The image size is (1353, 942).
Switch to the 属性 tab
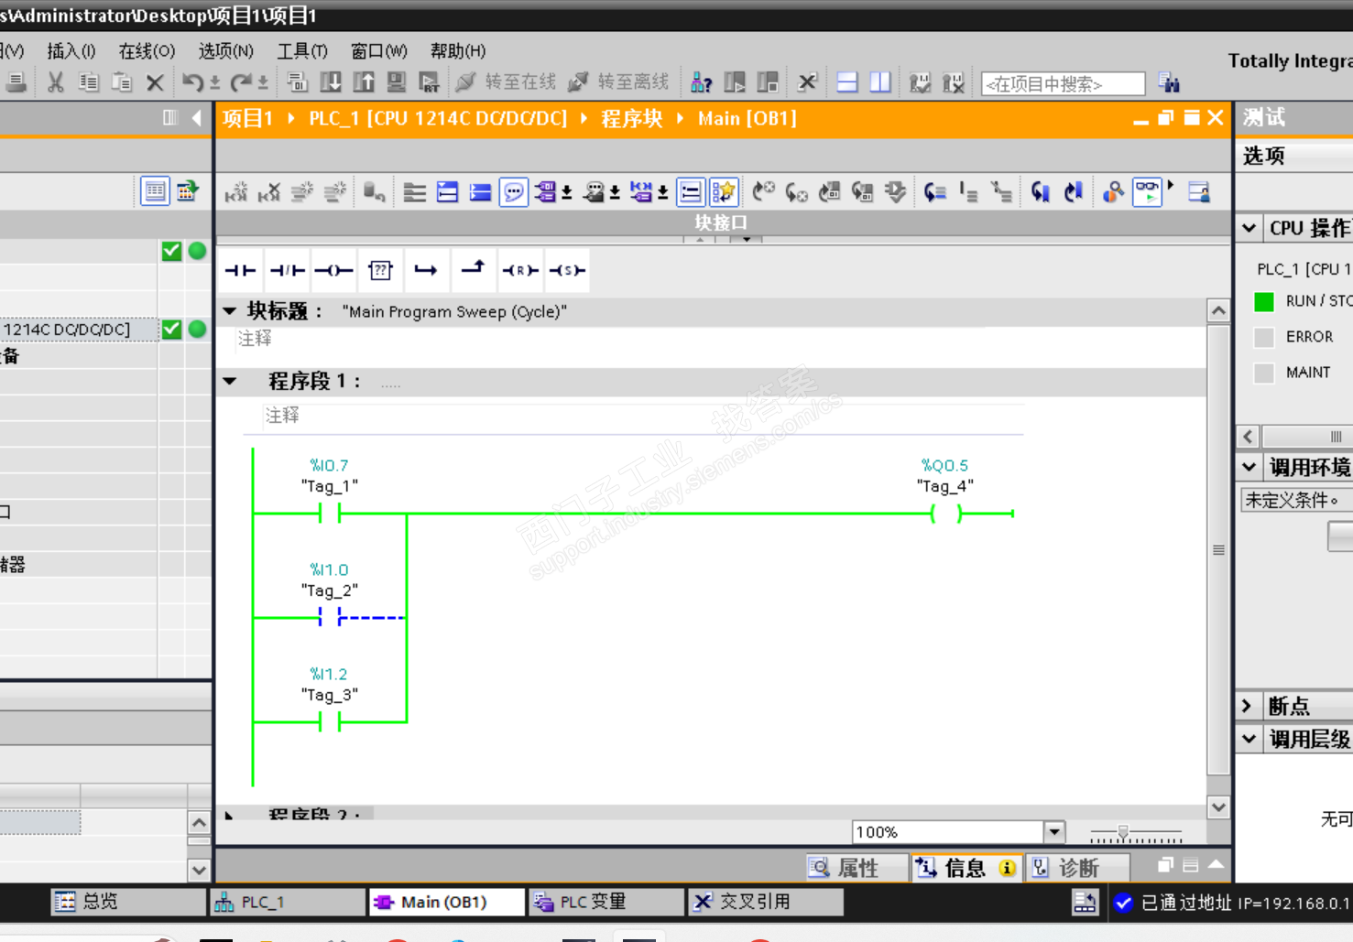857,868
